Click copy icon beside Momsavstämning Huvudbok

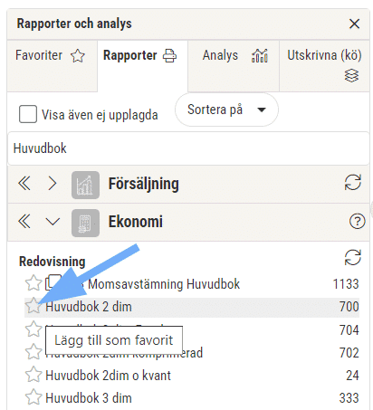coord(53,282)
